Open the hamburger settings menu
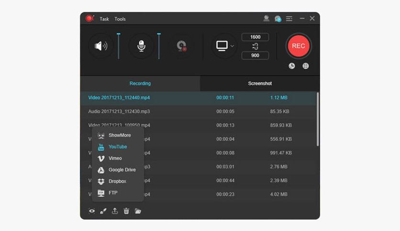The image size is (400, 231). tap(289, 19)
